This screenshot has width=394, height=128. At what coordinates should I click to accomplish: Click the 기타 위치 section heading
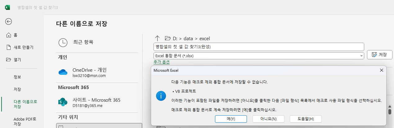click(68, 117)
